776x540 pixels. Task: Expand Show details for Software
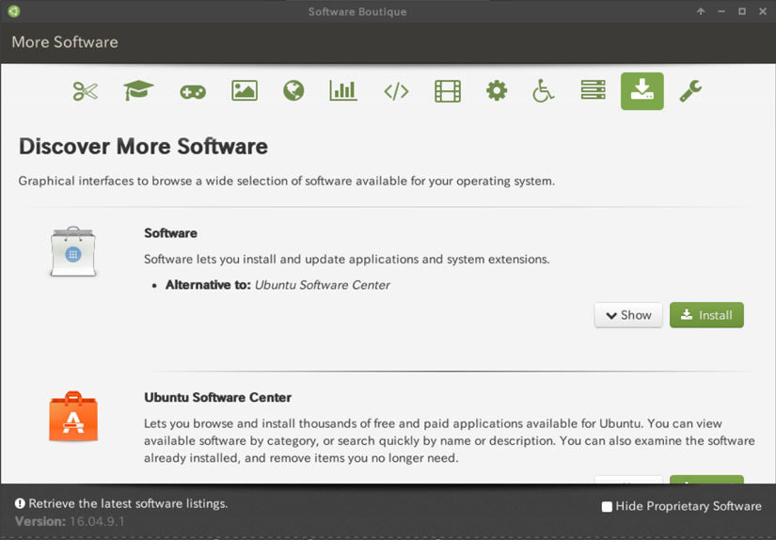(x=628, y=315)
